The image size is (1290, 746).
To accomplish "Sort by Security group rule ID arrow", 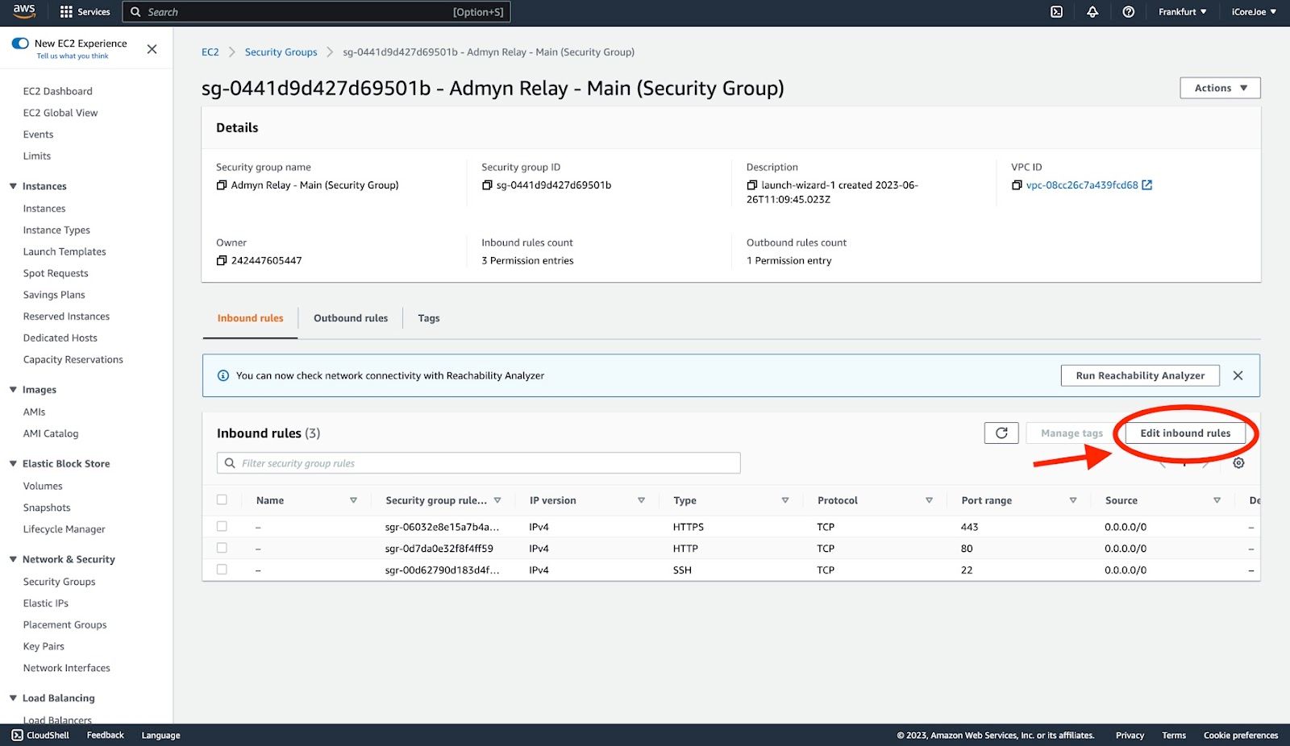I will pos(497,501).
